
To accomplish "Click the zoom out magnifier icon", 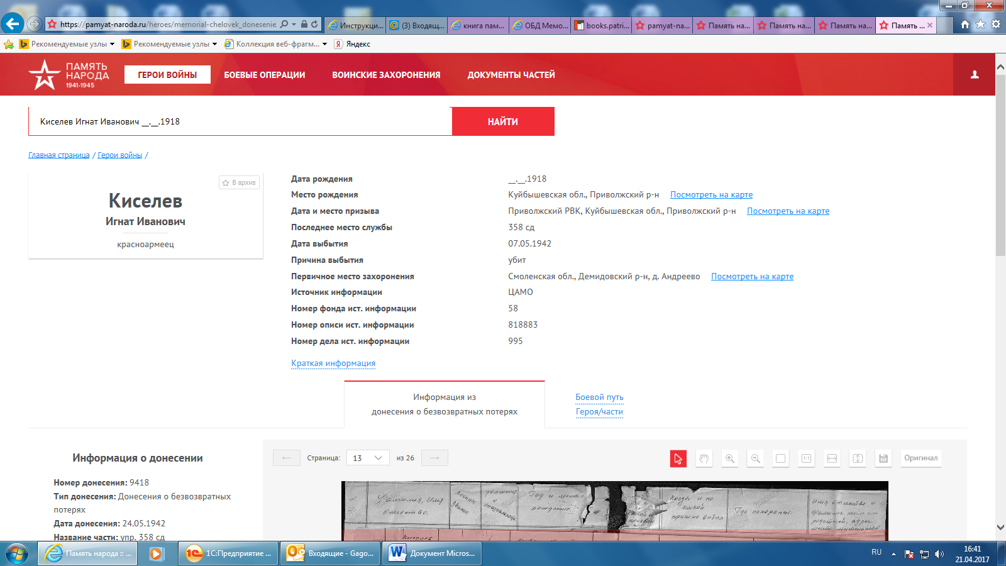I will pyautogui.click(x=755, y=458).
